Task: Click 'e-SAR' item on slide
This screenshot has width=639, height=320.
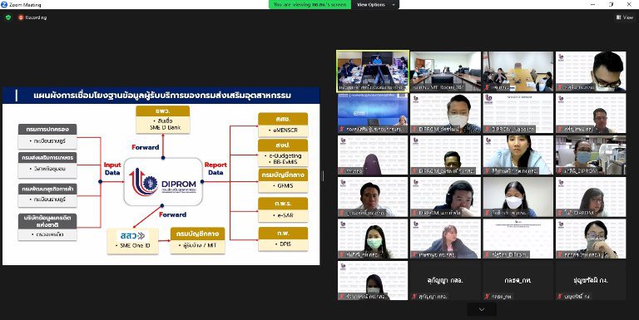Action: [x=283, y=215]
